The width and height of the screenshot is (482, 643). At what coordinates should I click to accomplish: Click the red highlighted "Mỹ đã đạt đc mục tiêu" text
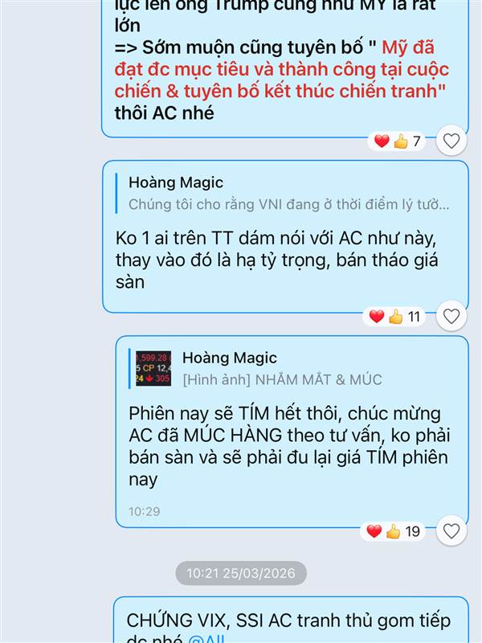[x=282, y=69]
